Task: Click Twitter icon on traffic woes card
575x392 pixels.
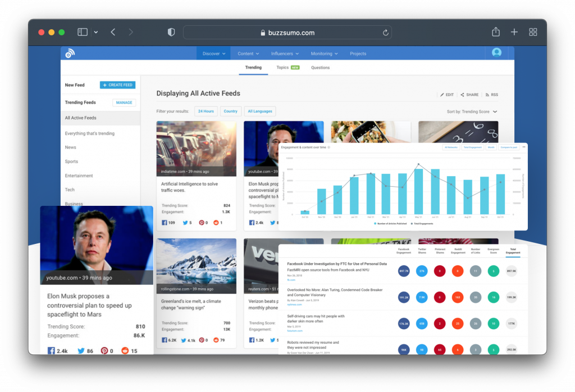Action: (185, 223)
